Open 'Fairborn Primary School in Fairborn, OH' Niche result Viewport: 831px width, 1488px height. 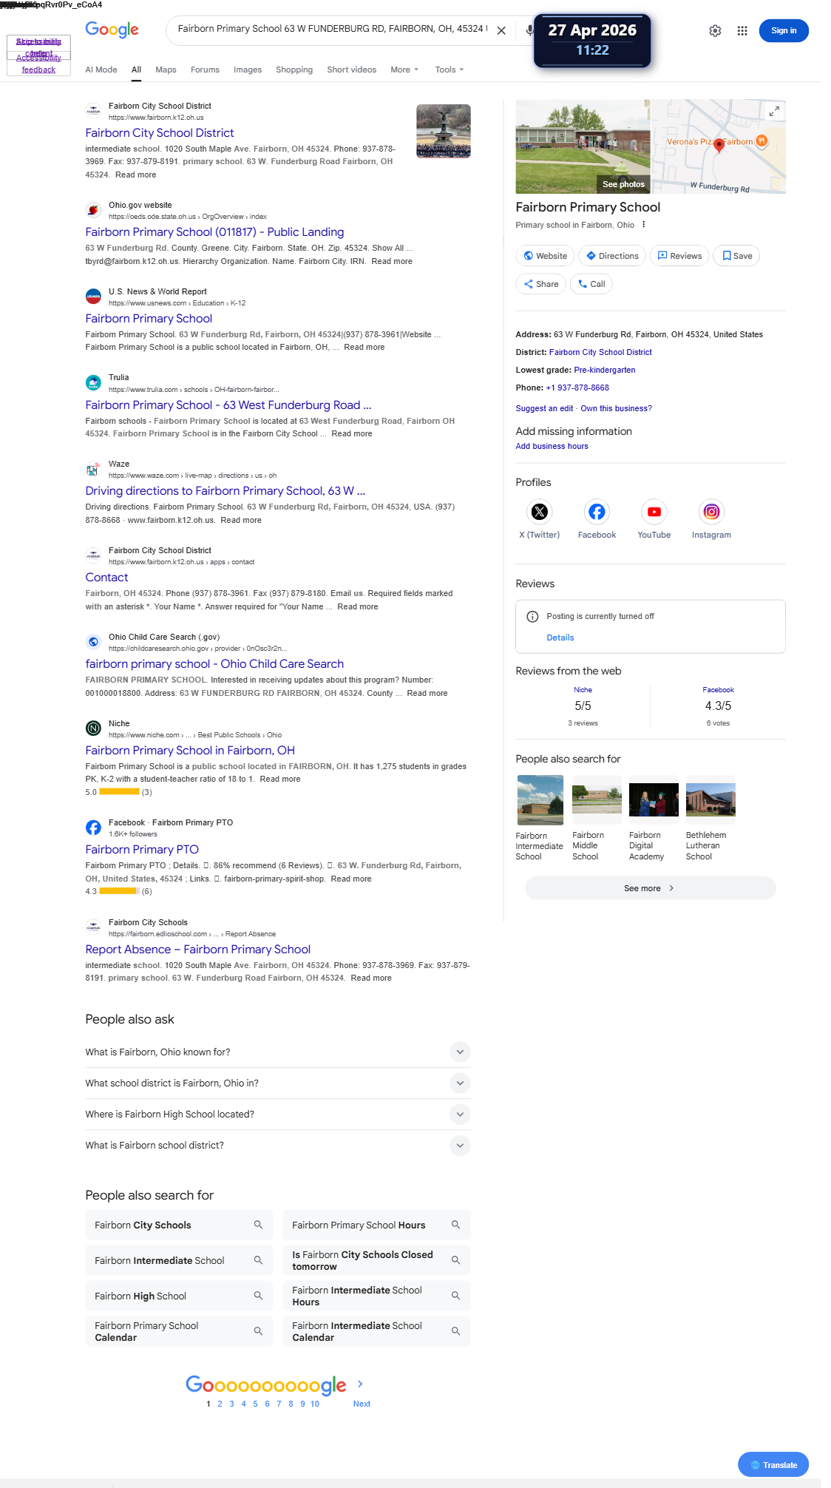190,751
